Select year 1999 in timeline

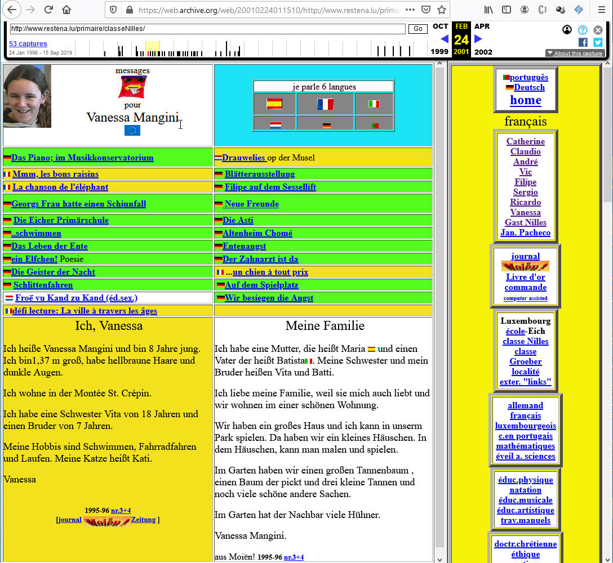(x=439, y=52)
